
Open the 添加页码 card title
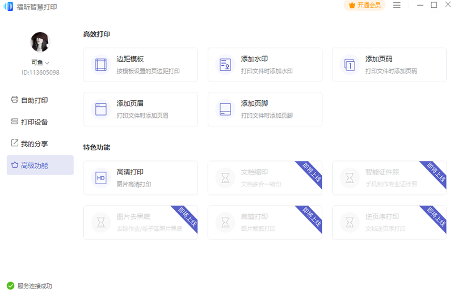click(379, 59)
